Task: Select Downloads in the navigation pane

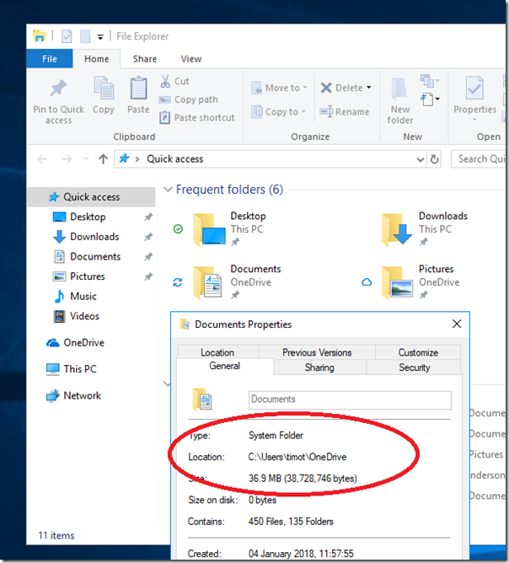Action: 94,237
